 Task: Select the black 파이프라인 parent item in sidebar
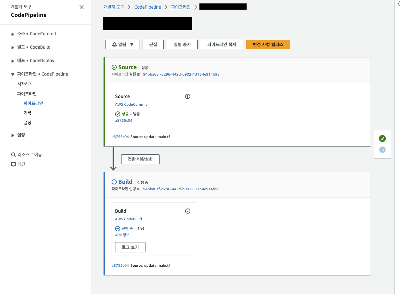point(27,94)
